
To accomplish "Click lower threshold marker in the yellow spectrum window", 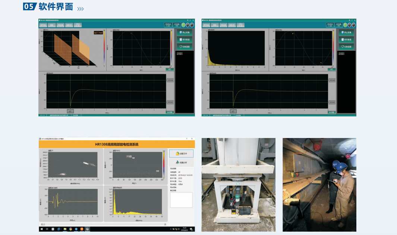I will tap(332, 102).
